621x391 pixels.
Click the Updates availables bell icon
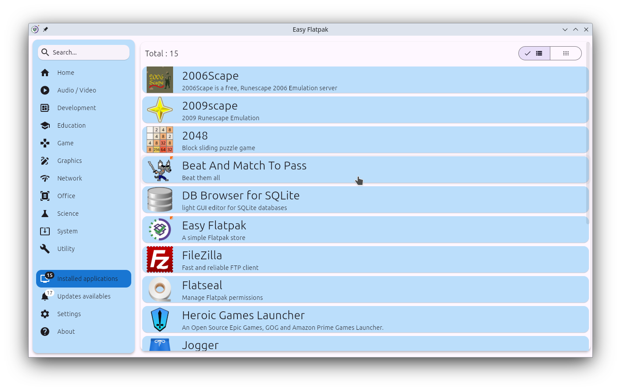click(x=45, y=296)
